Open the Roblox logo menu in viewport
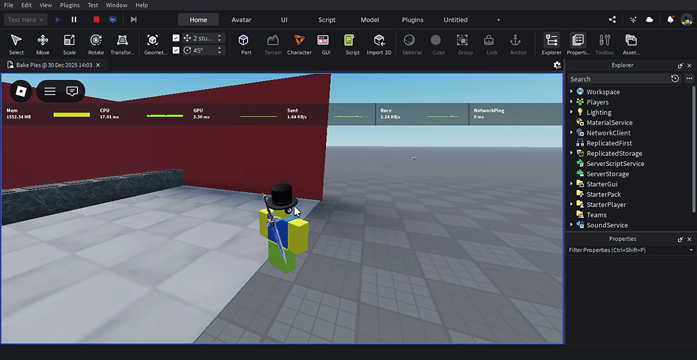 pos(21,91)
